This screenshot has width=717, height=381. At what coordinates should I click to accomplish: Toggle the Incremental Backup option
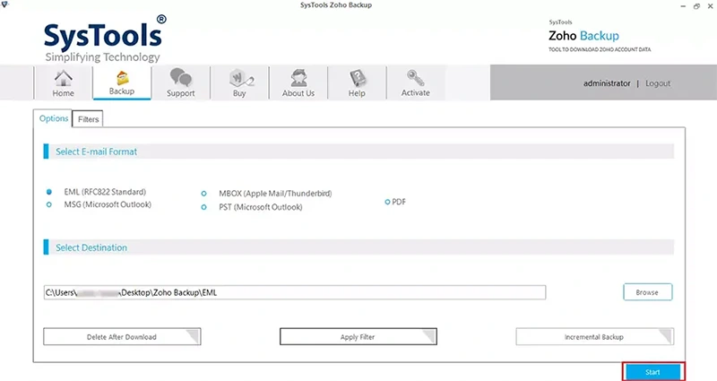(594, 337)
